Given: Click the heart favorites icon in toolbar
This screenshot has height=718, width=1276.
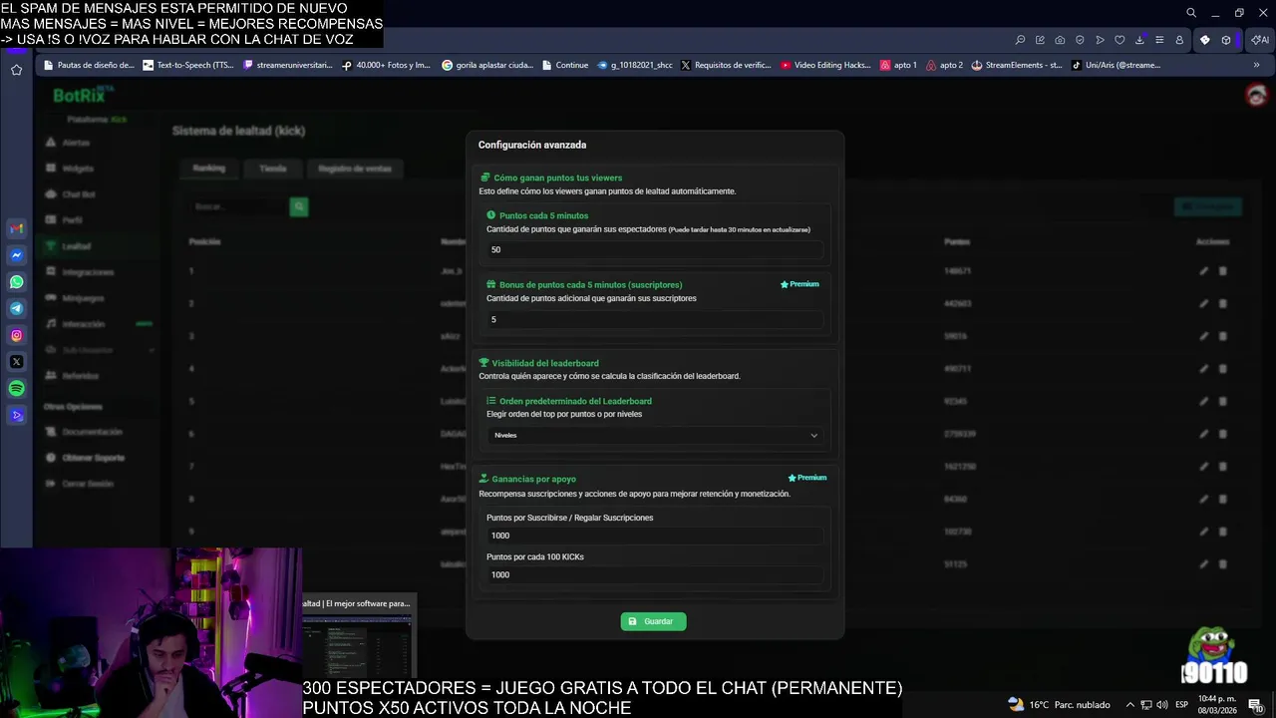Looking at the screenshot, I should click(x=1119, y=40).
